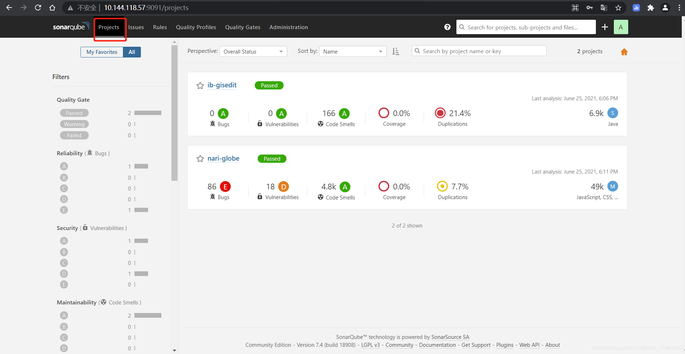Open the Get Support footer link
This screenshot has height=354, width=685.
coord(476,345)
